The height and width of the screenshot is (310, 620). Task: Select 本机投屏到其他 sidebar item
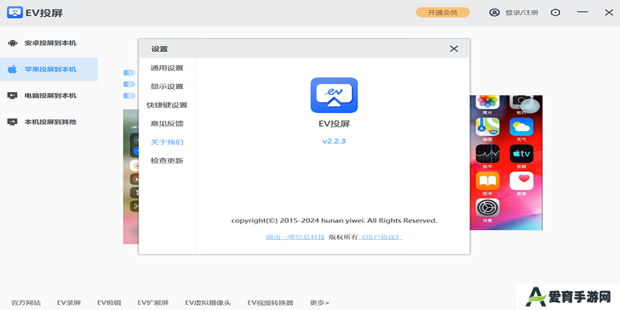pyautogui.click(x=49, y=122)
